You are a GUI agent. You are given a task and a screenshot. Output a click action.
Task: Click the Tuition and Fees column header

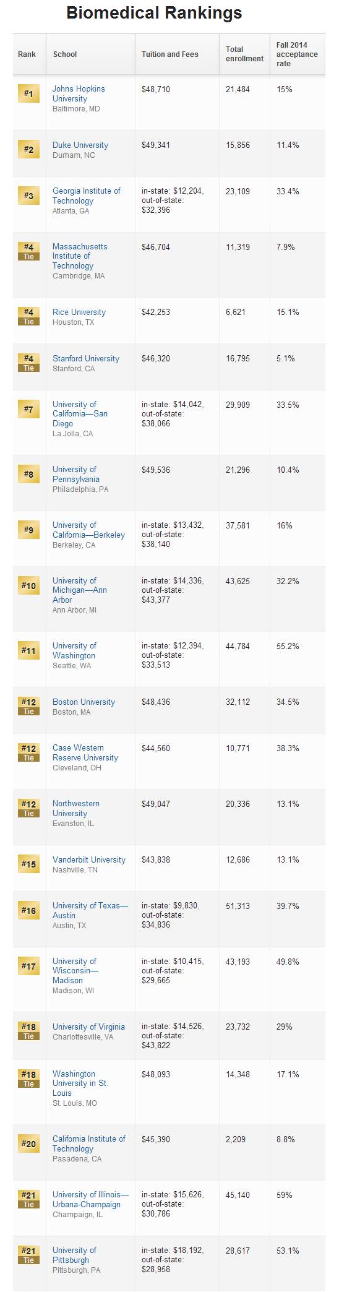[x=170, y=54]
